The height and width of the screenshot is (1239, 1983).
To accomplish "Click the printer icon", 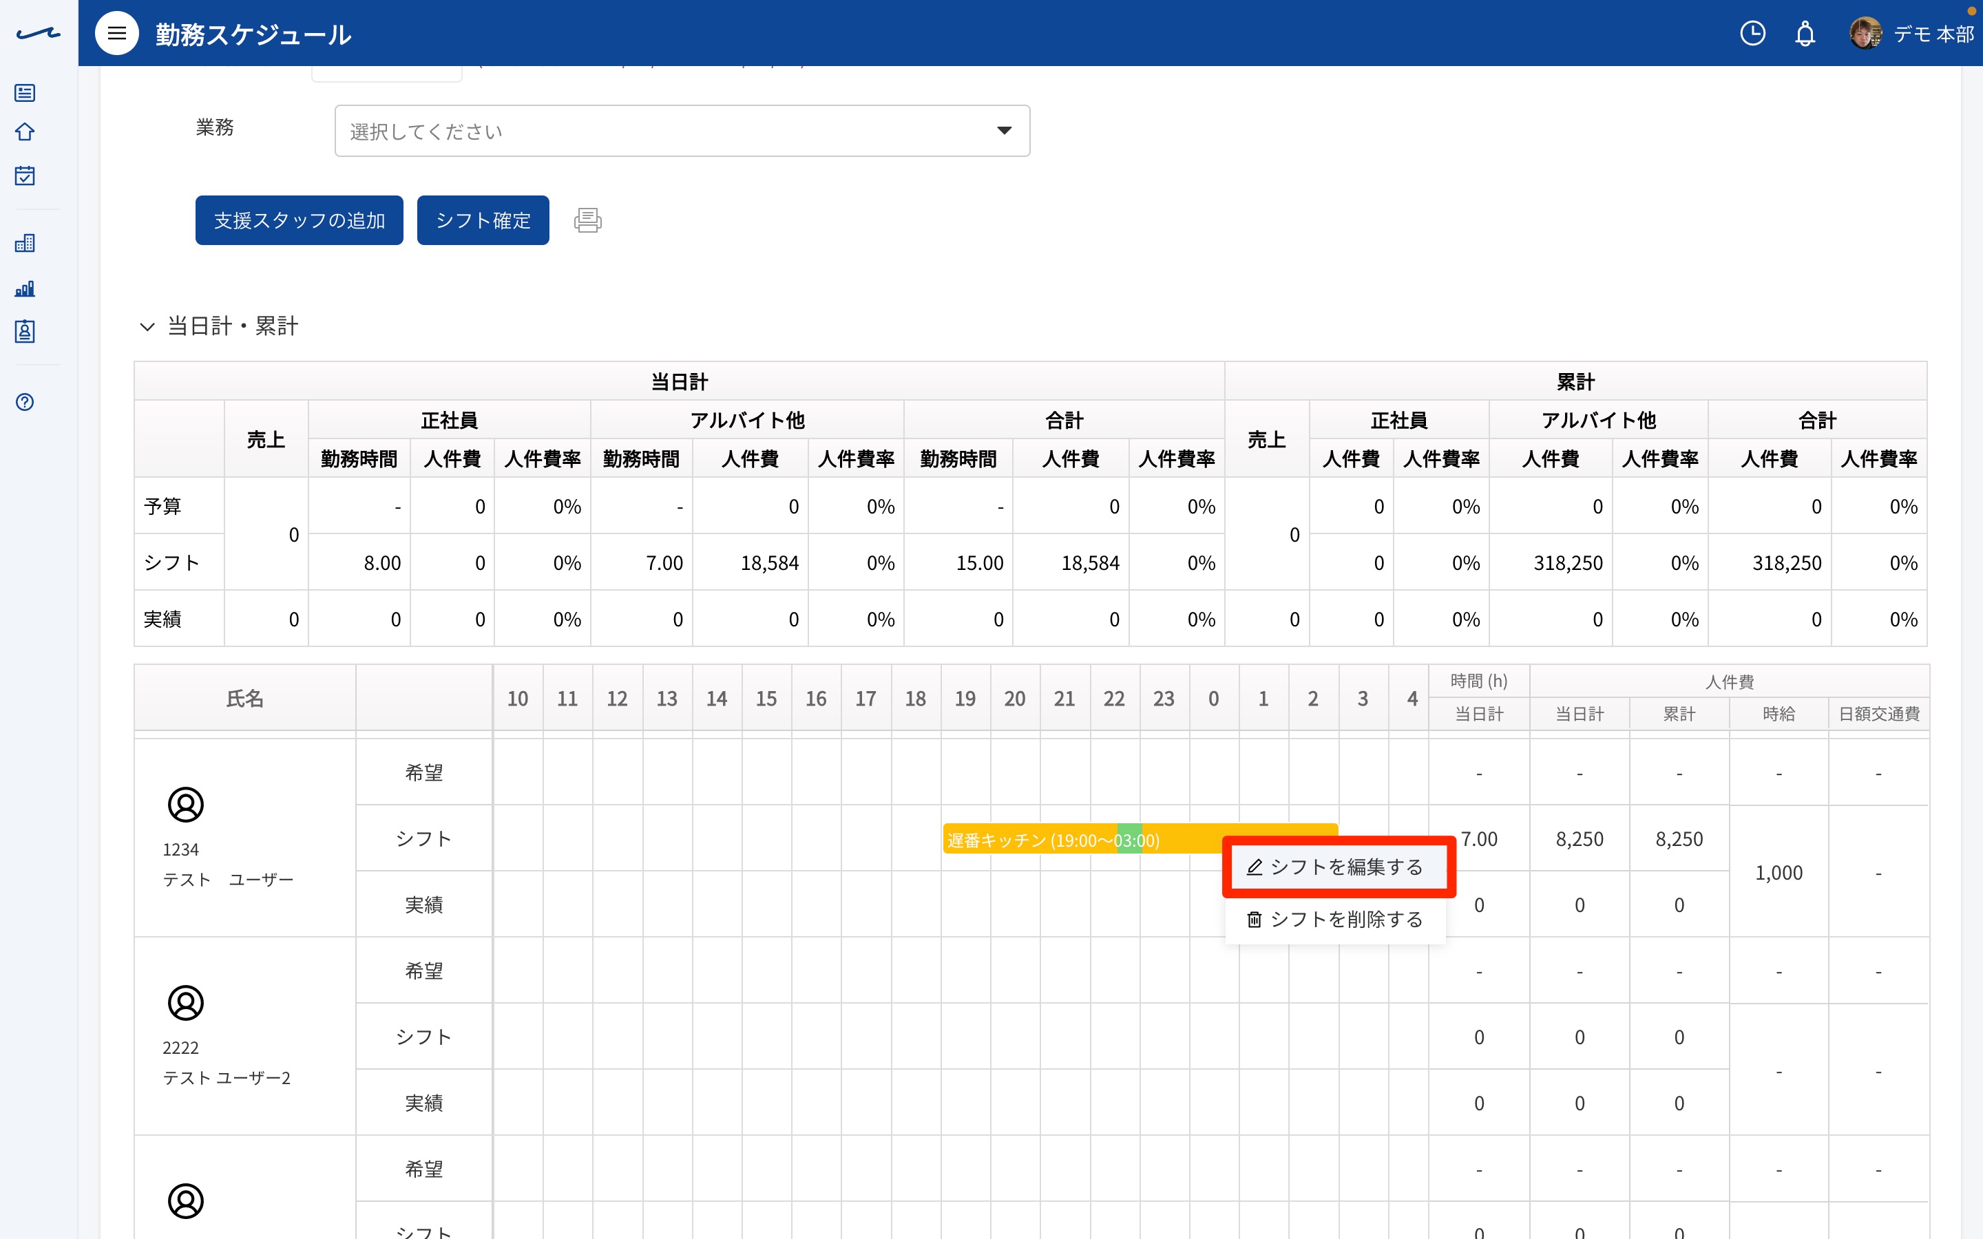I will pyautogui.click(x=587, y=220).
